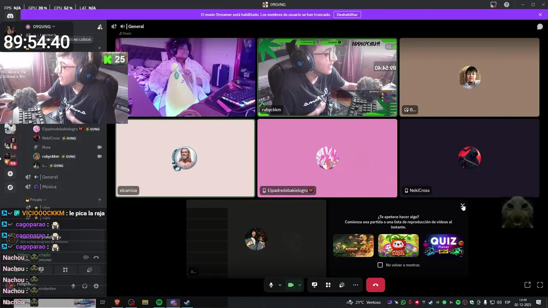Select the elcamiza participant tile
Screen dimensions: 548x308
click(x=185, y=158)
